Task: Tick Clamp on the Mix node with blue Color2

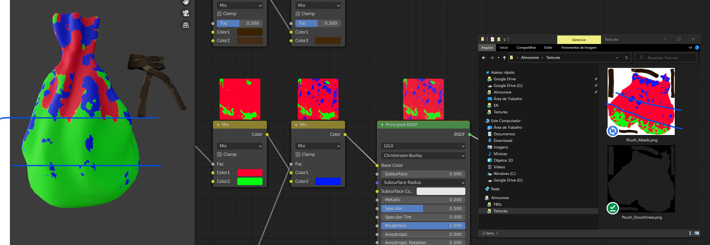Action: [x=298, y=155]
